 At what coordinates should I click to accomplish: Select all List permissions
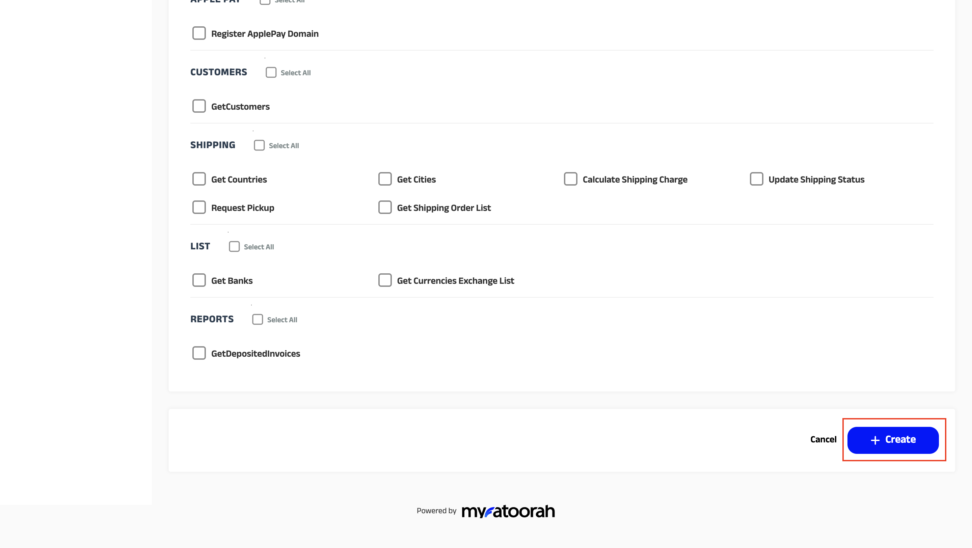(234, 247)
